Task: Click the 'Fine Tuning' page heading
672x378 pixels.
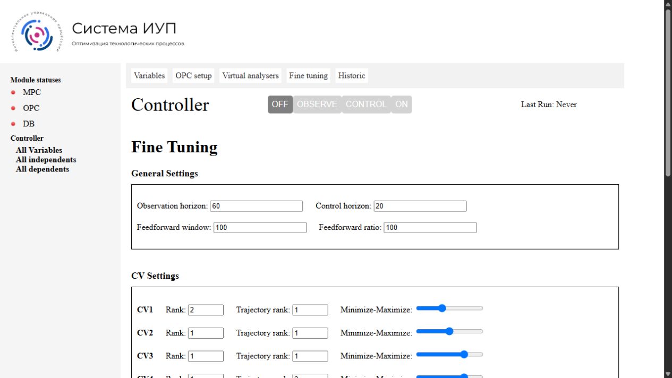Action: coord(174,147)
